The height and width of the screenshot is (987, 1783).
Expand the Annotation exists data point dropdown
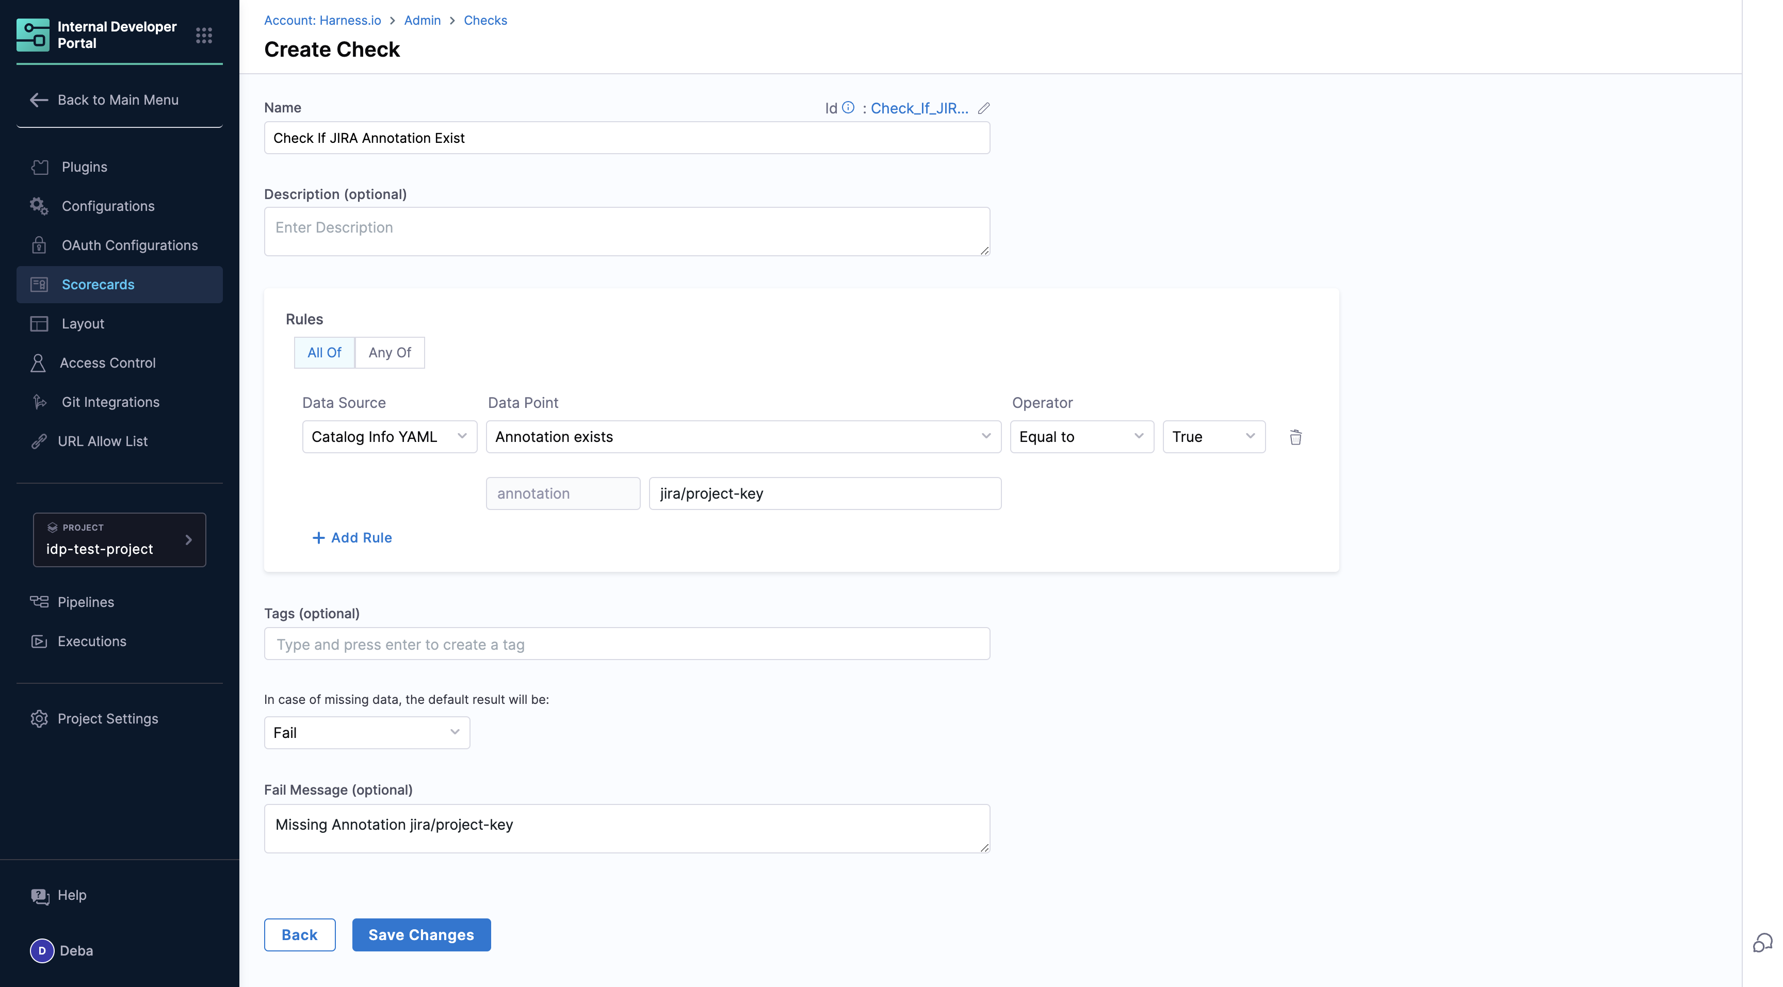click(x=743, y=437)
